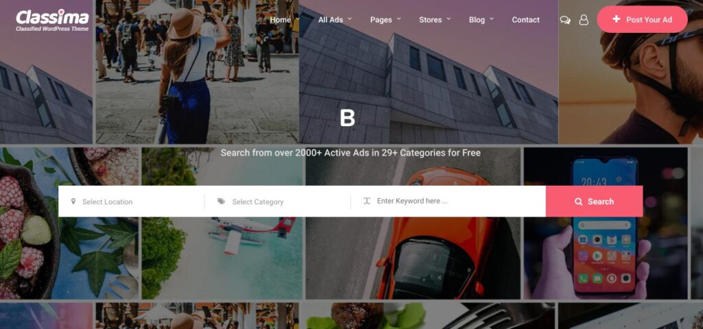Open the All Ads menu item
Viewport: 703px width, 329px height.
pos(330,20)
